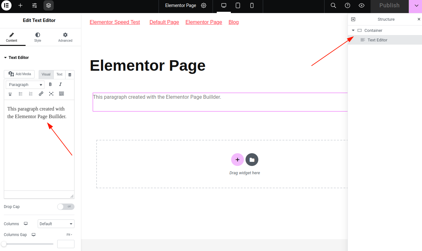The height and width of the screenshot is (251, 422).
Task: Open dynamic tags database icon
Action: 70,75
